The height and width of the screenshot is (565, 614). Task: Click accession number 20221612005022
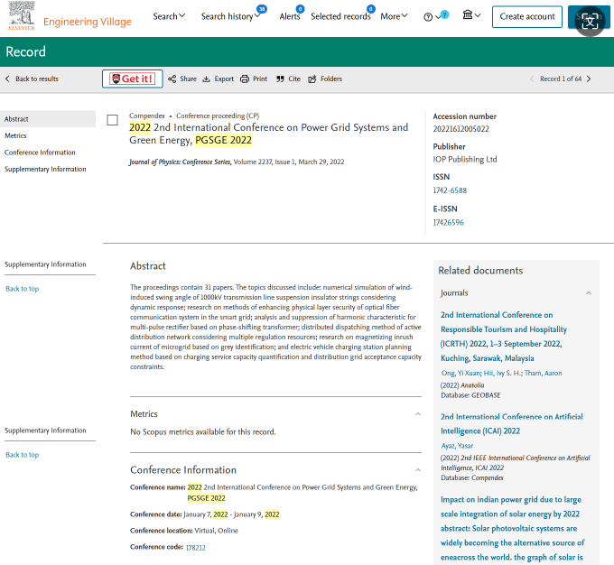[460, 129]
